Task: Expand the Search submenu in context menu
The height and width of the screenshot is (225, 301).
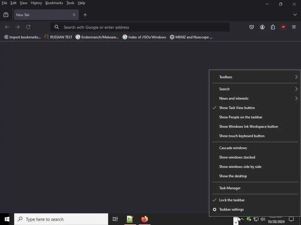Action: click(x=255, y=89)
